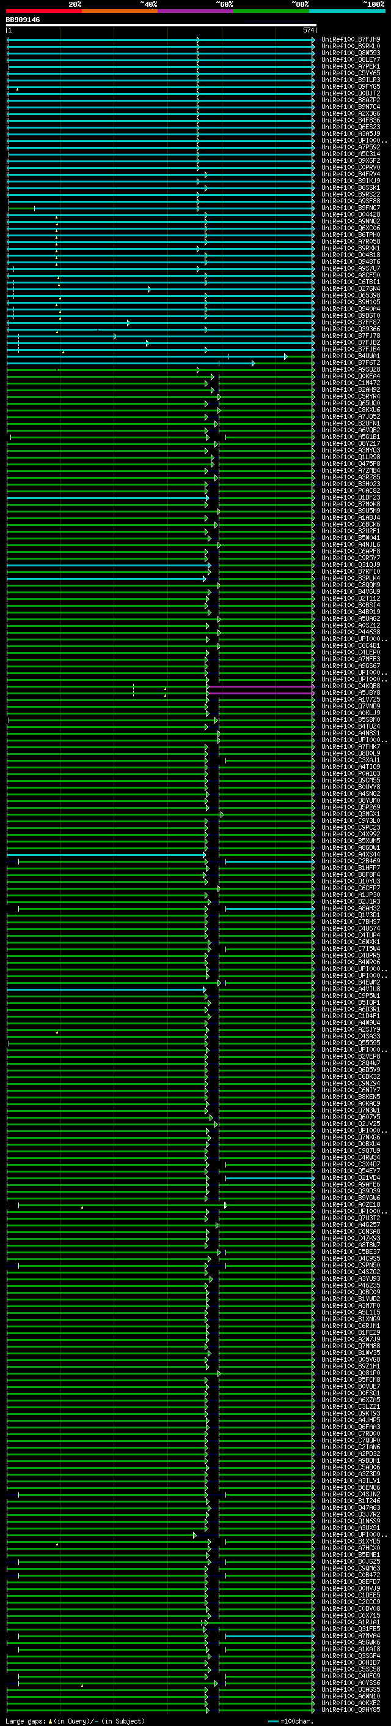Select hit UniRef100_P0A1Q3
Screen dimensions: 391x1726
[351, 774]
